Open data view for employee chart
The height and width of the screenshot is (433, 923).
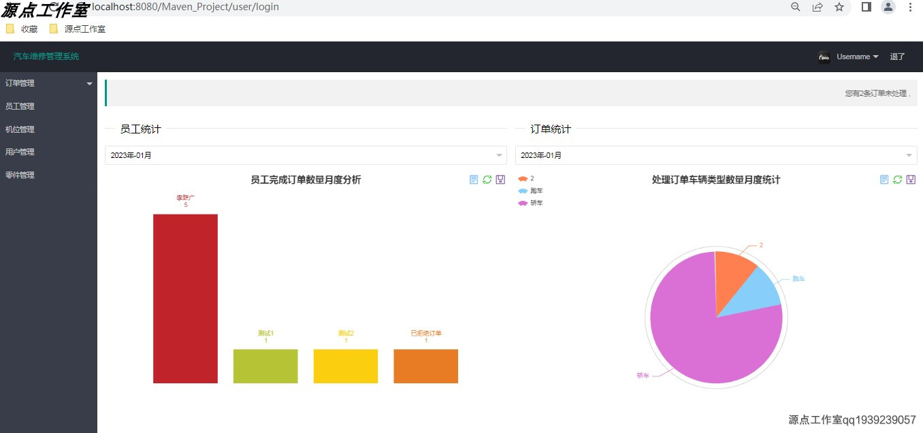(x=474, y=179)
